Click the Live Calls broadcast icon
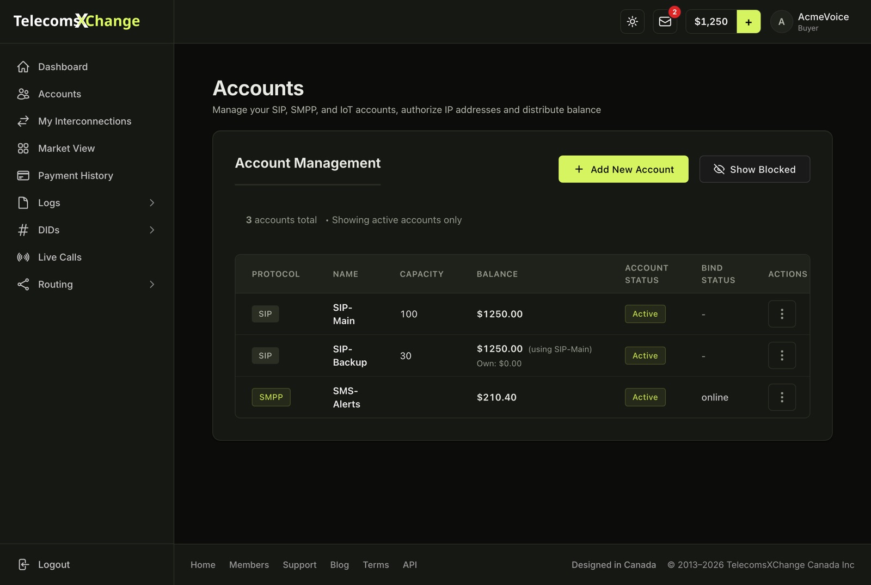Screen dimensions: 871x585 tap(23, 257)
